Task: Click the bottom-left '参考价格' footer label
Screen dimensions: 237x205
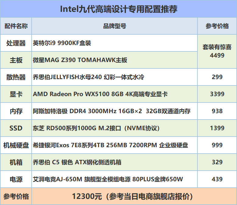Action: [x=16, y=196]
